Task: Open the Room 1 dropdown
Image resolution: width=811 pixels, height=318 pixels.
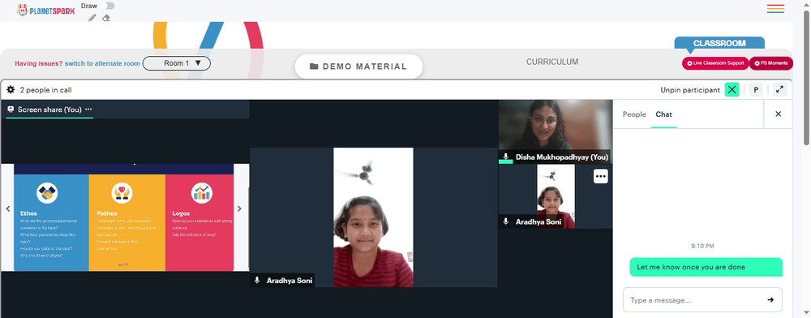Action: pos(176,63)
